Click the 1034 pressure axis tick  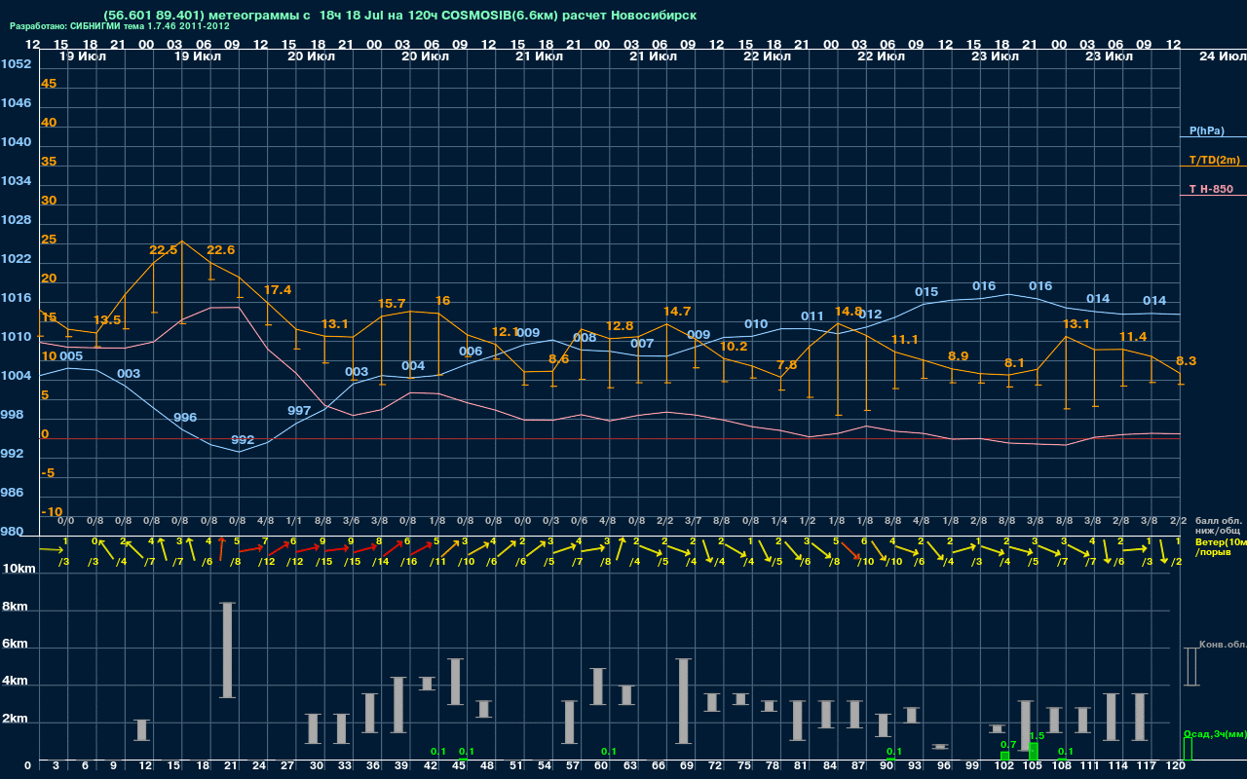pyautogui.click(x=17, y=181)
